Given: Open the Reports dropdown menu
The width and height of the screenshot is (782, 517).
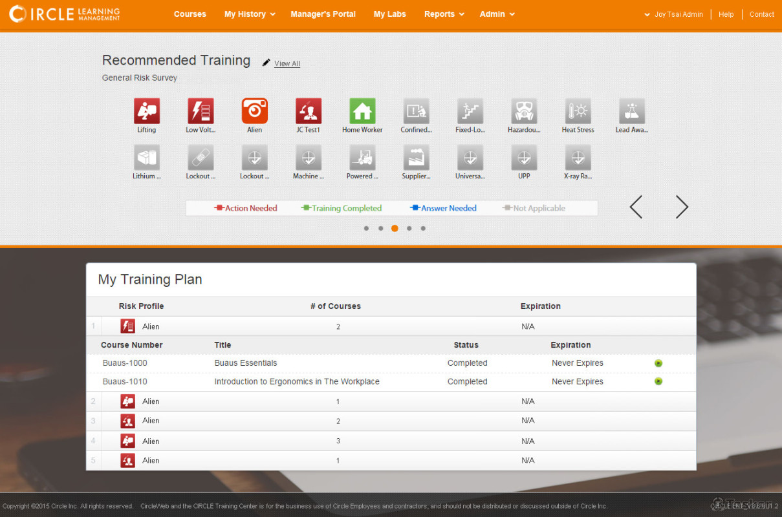Looking at the screenshot, I should coord(444,14).
